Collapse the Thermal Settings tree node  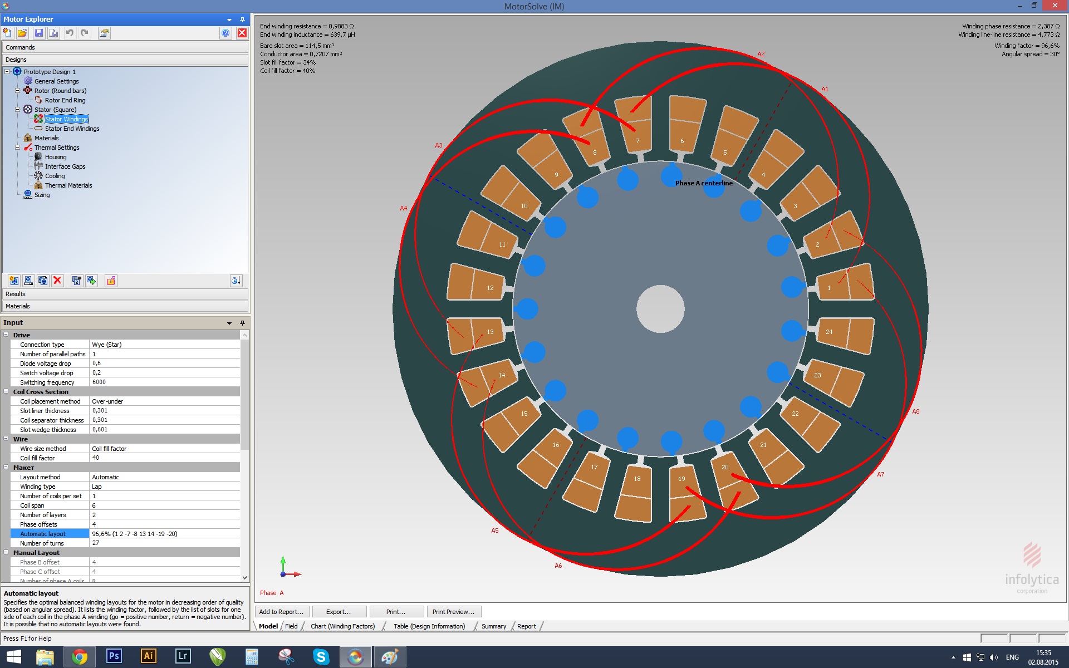tap(17, 148)
